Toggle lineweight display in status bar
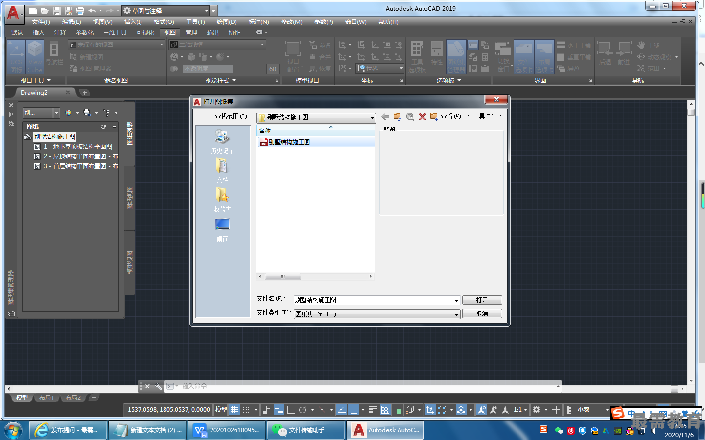 (x=373, y=410)
